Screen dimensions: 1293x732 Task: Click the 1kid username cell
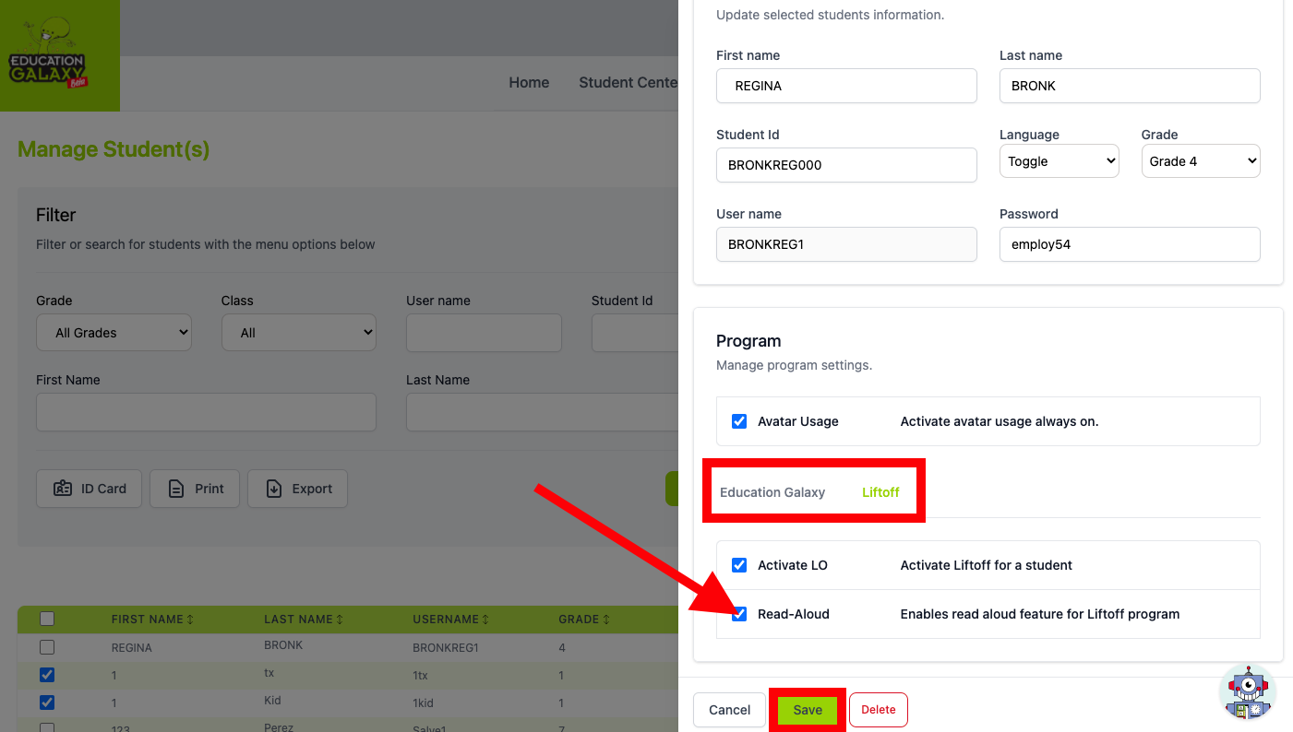(x=424, y=703)
